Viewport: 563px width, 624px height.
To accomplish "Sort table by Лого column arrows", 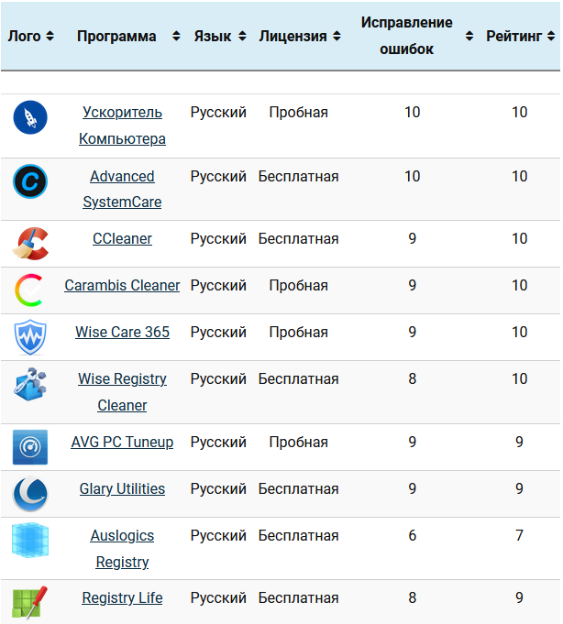I will pos(50,37).
